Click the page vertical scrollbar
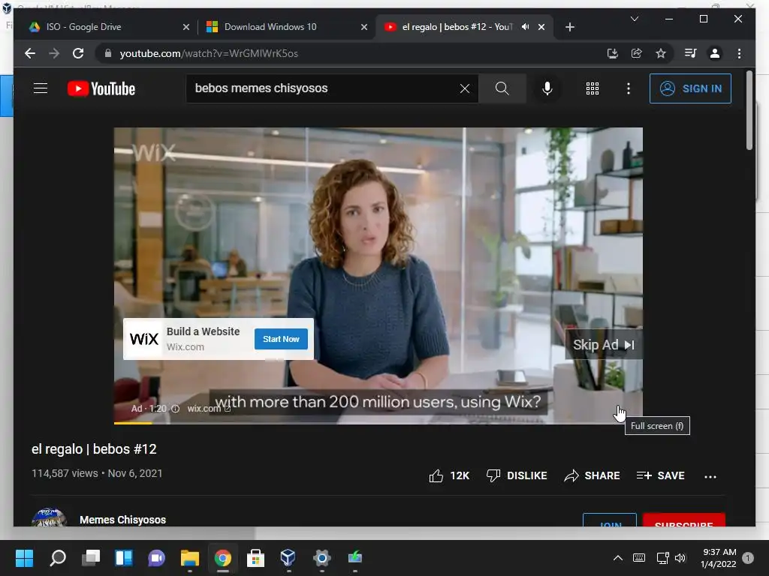Image resolution: width=769 pixels, height=576 pixels. 749,110
